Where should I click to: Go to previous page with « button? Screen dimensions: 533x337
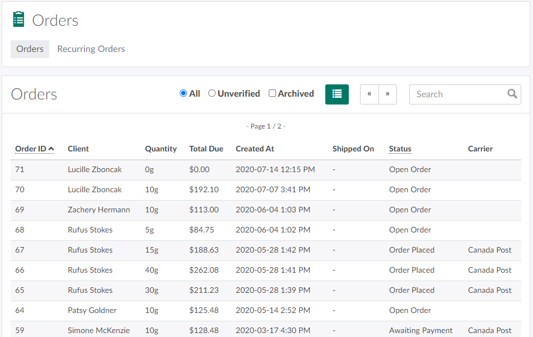(369, 94)
